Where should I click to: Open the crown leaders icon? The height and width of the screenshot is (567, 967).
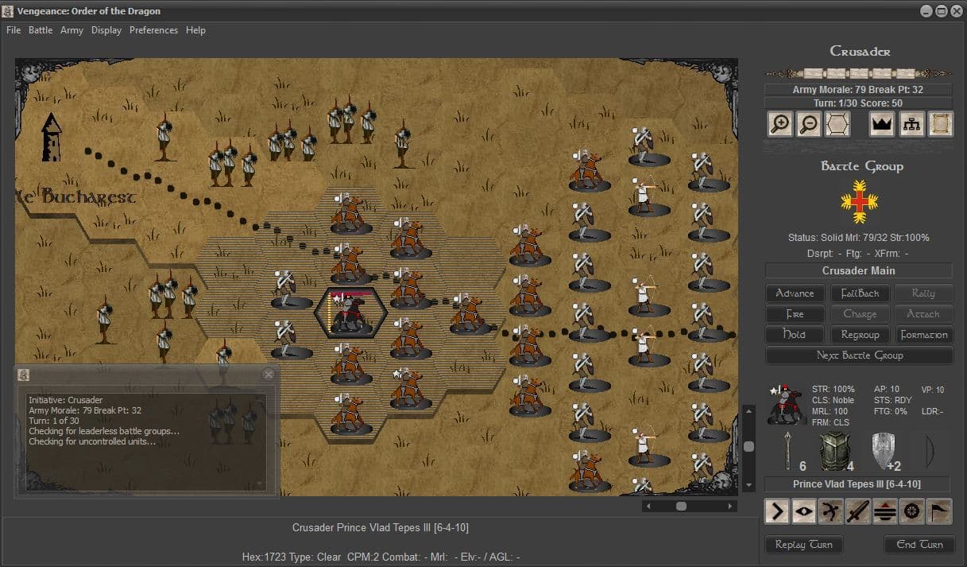coord(882,125)
